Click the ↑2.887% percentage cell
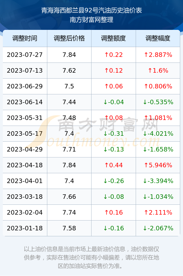This screenshot has height=276, width=183. point(158,55)
